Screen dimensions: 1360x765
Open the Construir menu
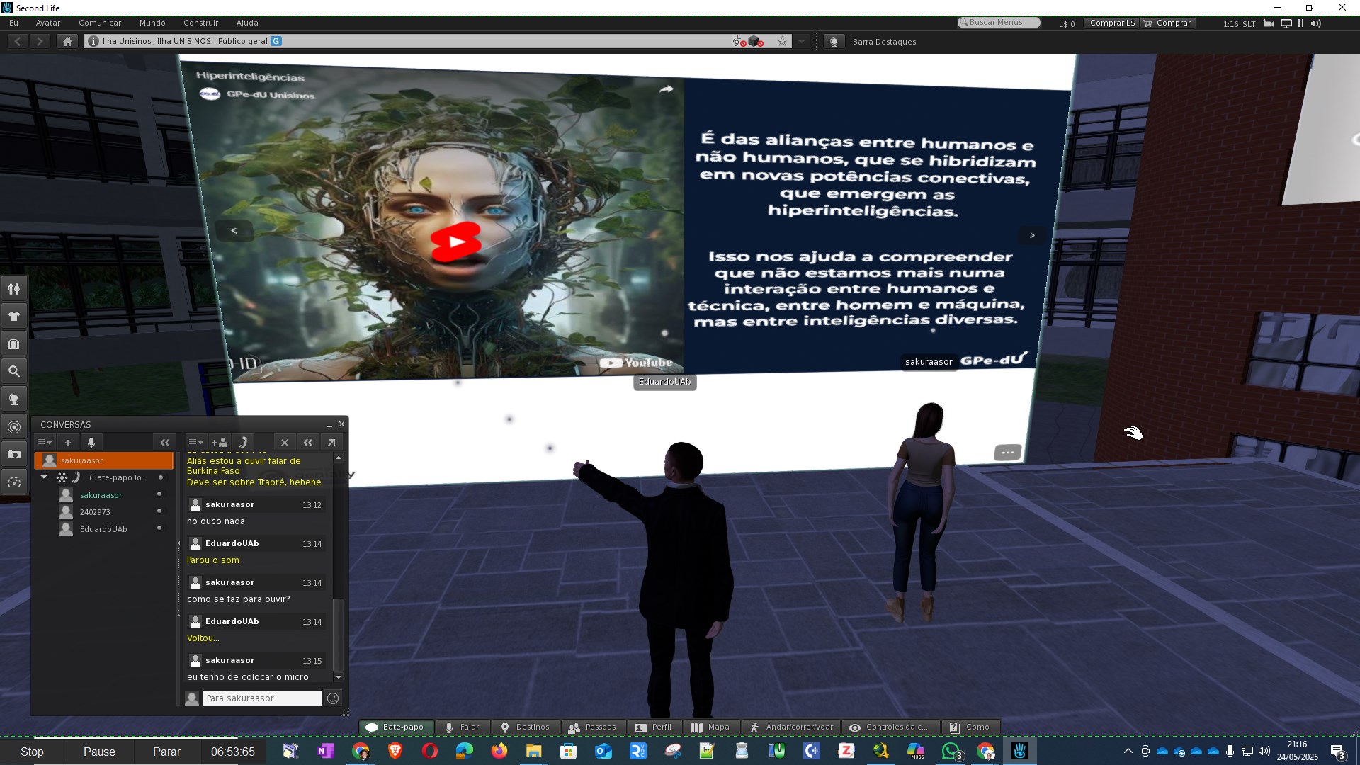pyautogui.click(x=200, y=23)
